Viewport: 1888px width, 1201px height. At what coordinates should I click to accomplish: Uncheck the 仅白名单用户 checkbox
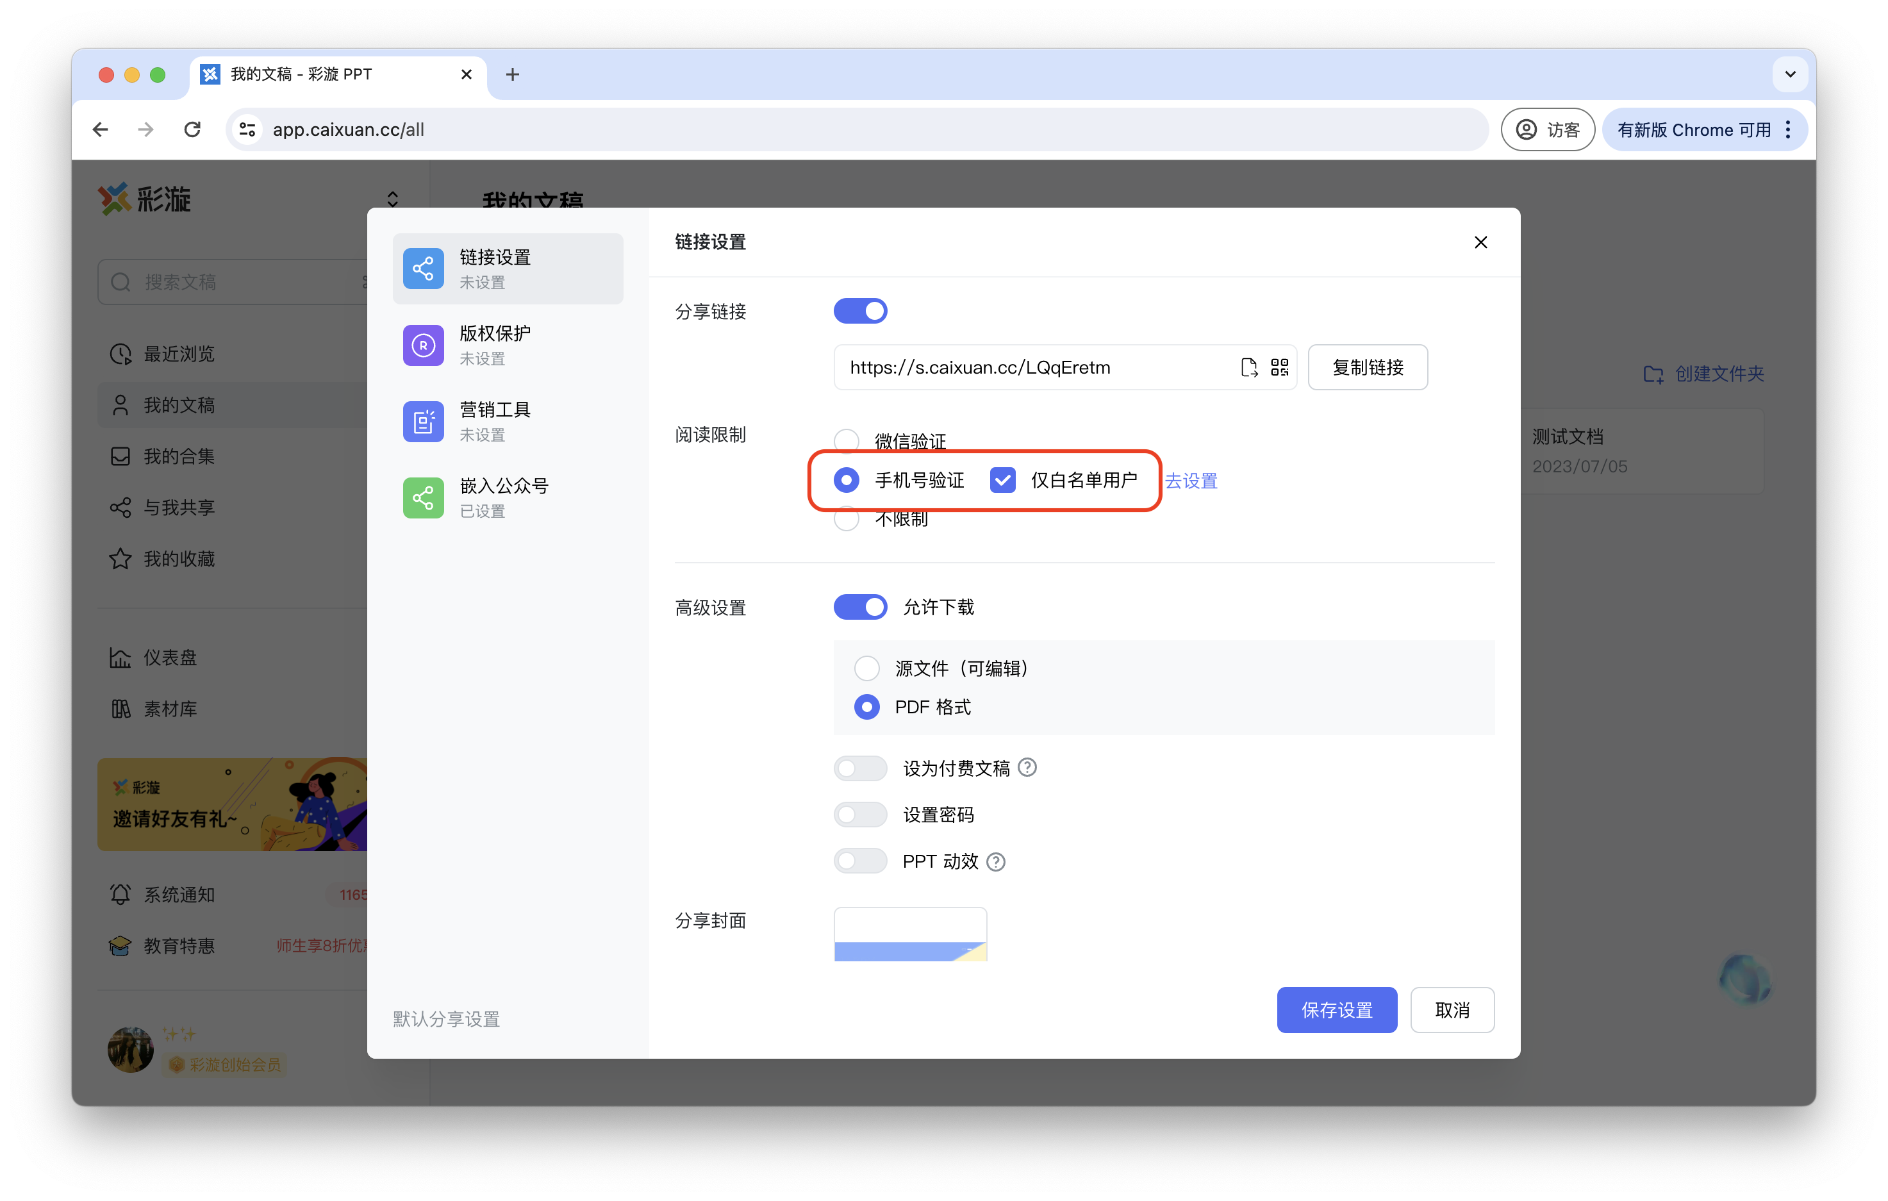pyautogui.click(x=1003, y=480)
